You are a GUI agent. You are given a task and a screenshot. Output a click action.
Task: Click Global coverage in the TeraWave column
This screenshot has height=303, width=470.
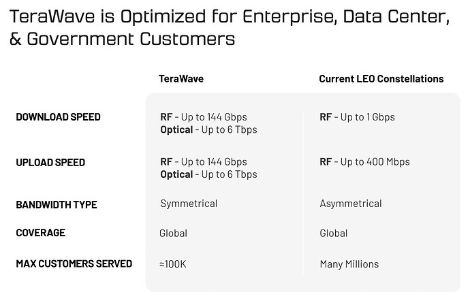tap(173, 233)
